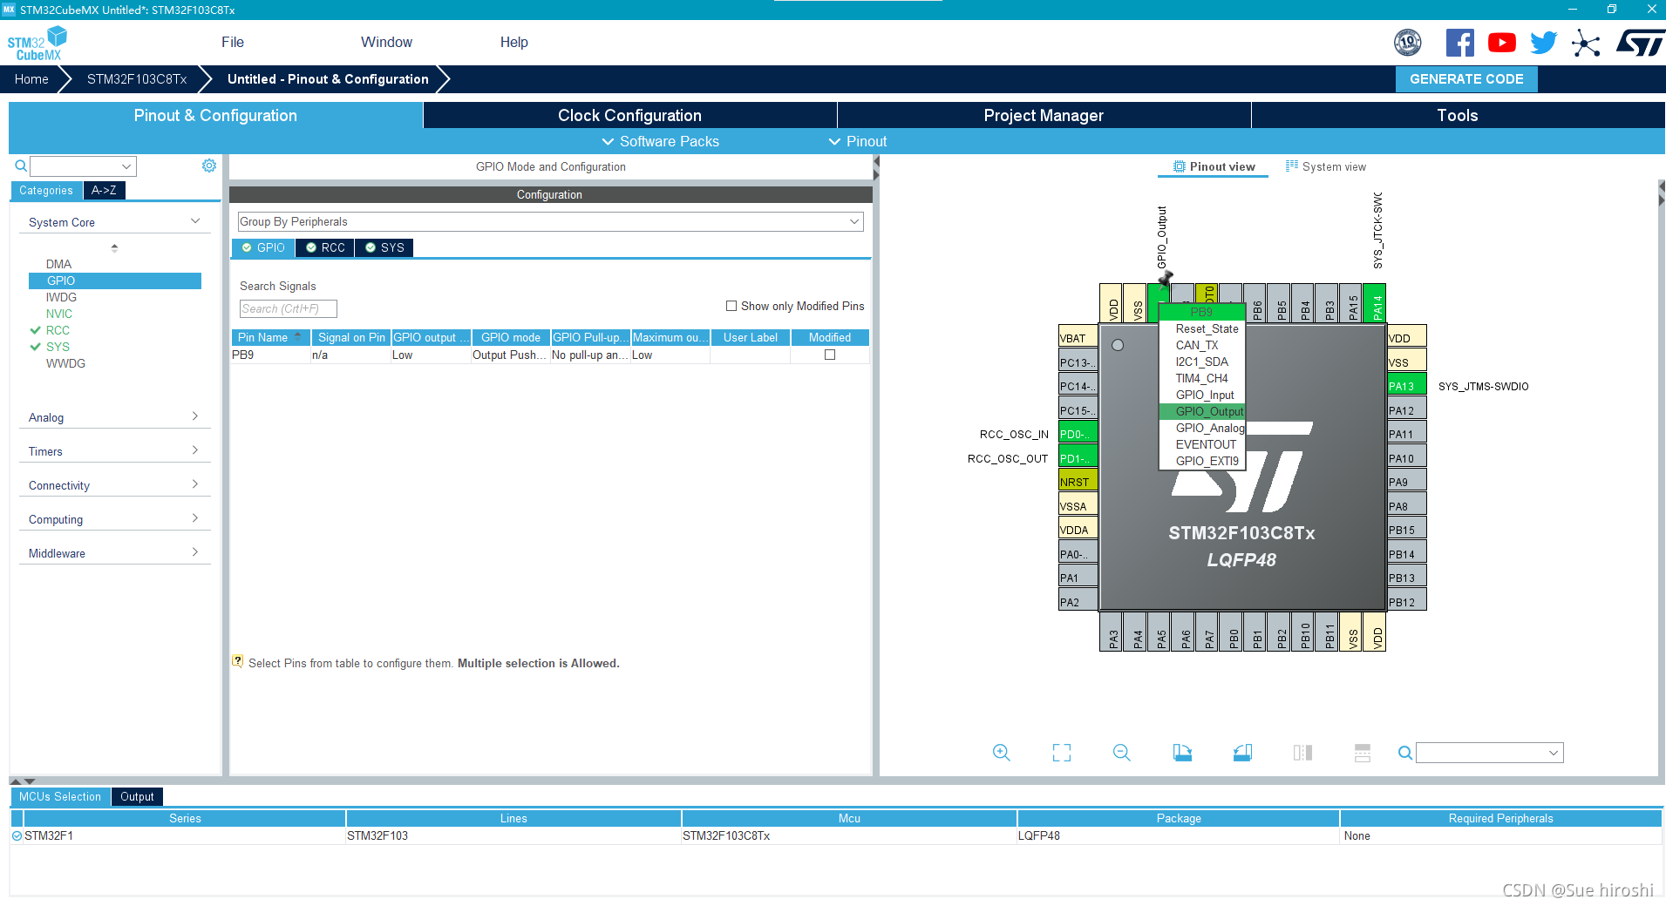1666x906 pixels.
Task: Click the 10-year anniversary badge icon
Action: 1408,43
